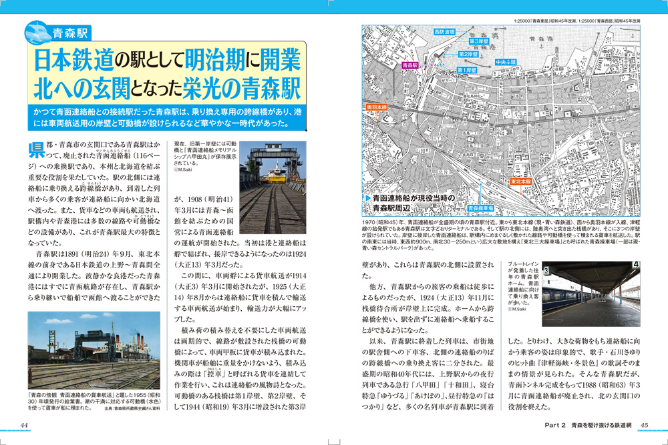
Task: Click the ©M.Saiki credit beside the bridge photo
Action: pos(184,169)
